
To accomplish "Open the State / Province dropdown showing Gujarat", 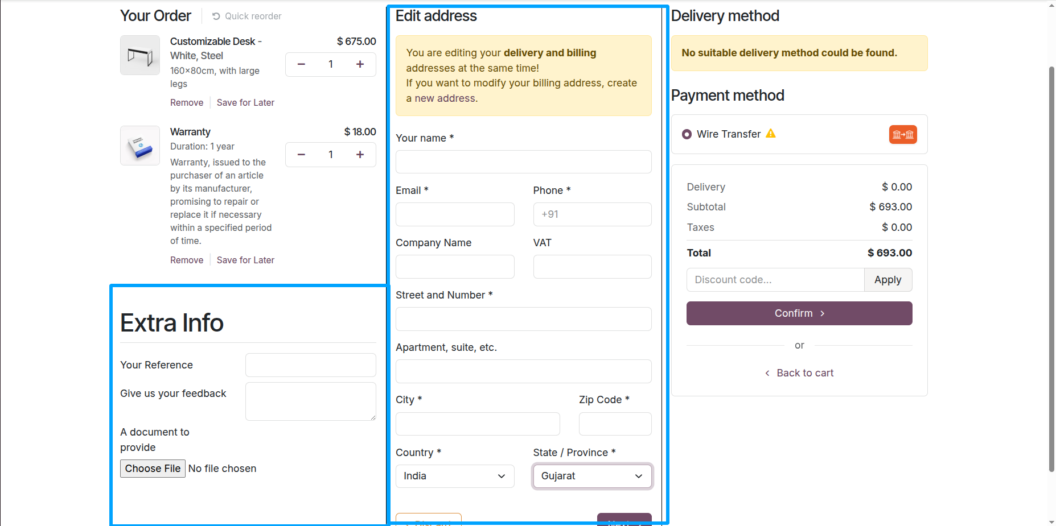I will click(593, 476).
